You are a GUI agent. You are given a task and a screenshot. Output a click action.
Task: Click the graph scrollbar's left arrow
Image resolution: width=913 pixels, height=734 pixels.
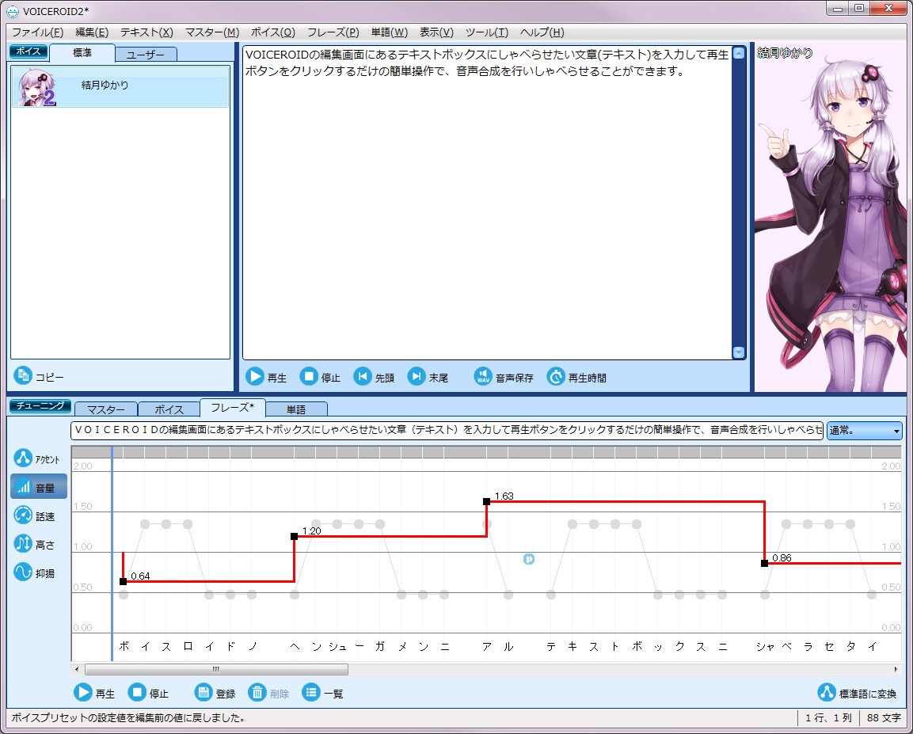coord(77,669)
